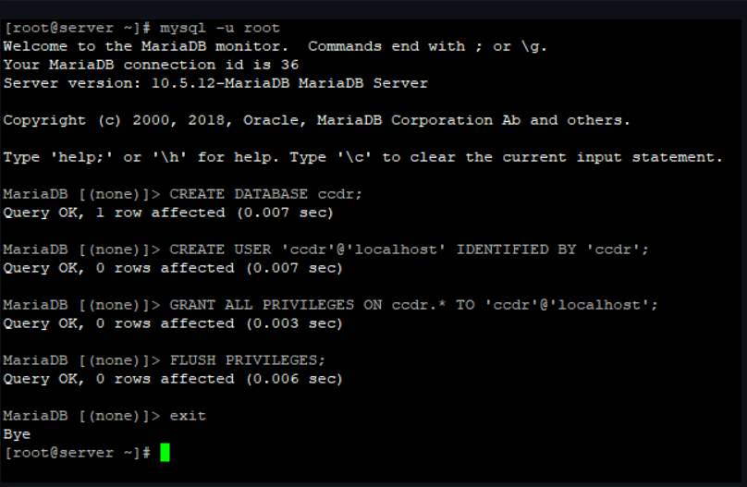Click the '(0.006 sec)' query result line
The height and width of the screenshot is (487, 747).
(173, 379)
